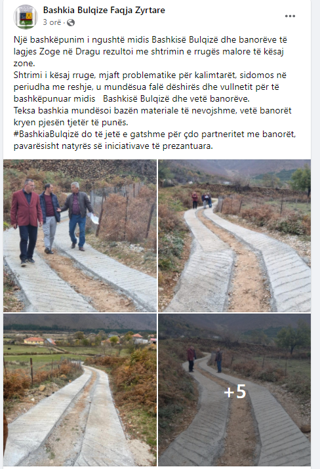Open photo showing village with red roofs
This screenshot has width=320, height=469.
pos(80,390)
